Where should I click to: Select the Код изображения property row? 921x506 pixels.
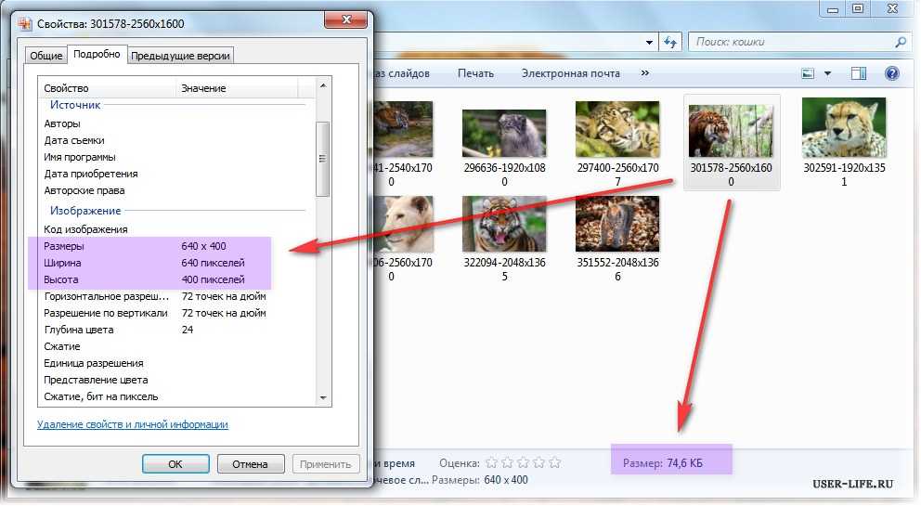(176, 229)
